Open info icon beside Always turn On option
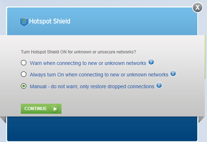207x142 pixels. click(x=173, y=73)
